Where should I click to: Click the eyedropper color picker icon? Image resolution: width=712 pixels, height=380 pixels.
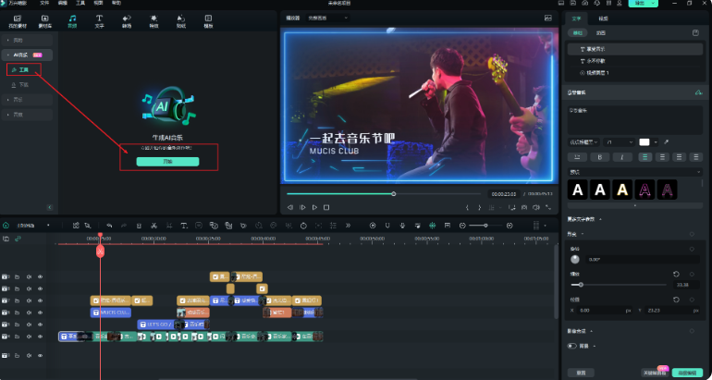tap(666, 142)
